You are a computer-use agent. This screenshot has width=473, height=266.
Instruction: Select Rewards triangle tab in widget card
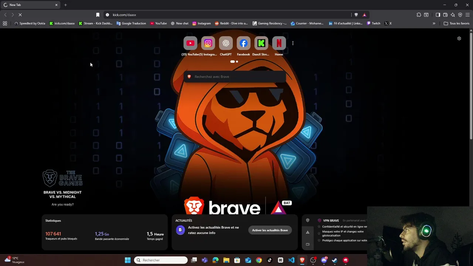pos(307,232)
